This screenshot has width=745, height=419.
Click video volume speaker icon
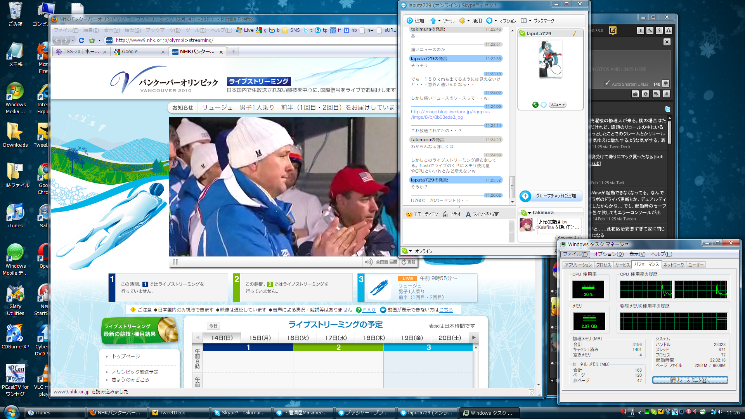pyautogui.click(x=368, y=262)
